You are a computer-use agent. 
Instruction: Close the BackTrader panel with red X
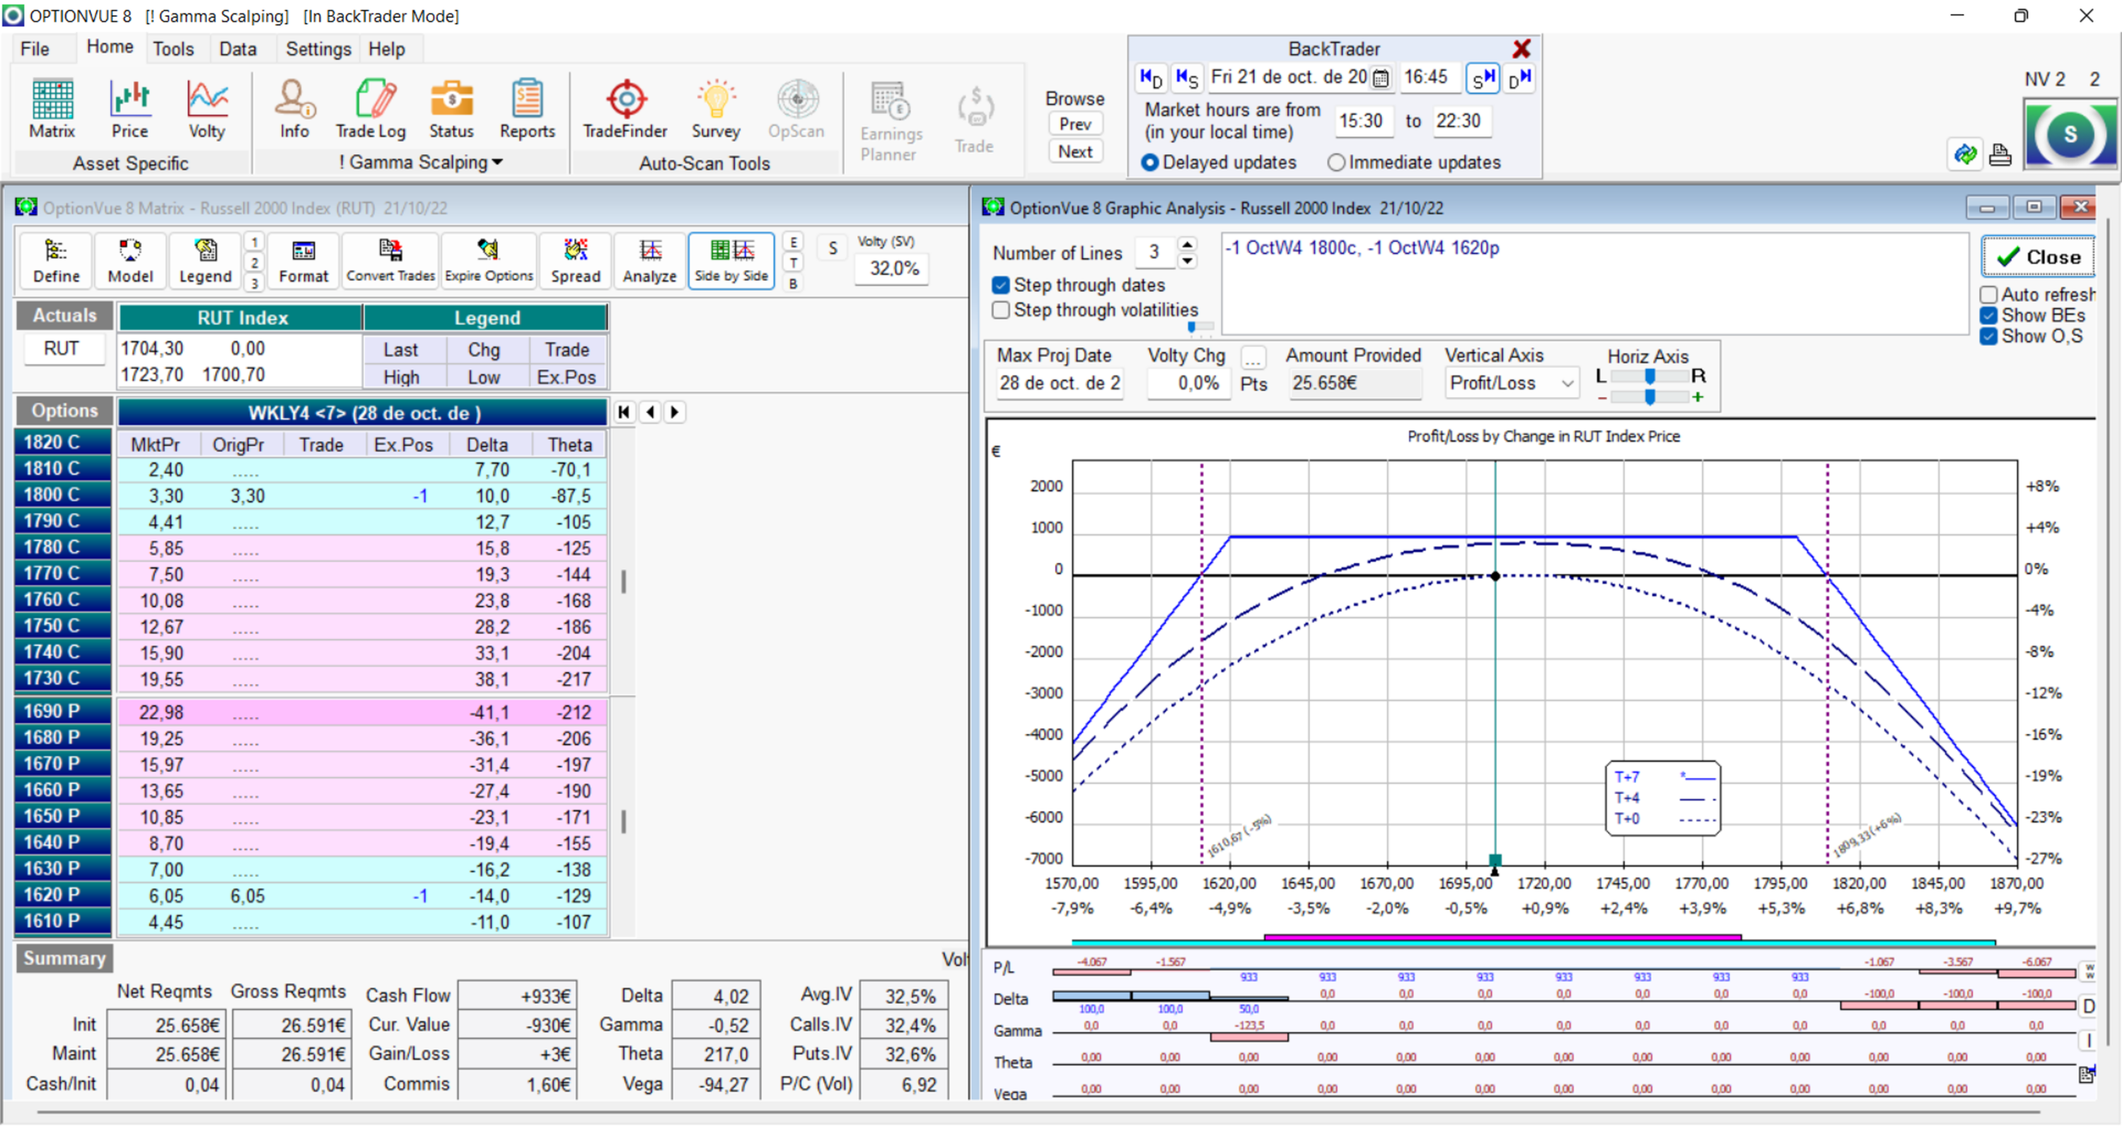(x=1521, y=49)
